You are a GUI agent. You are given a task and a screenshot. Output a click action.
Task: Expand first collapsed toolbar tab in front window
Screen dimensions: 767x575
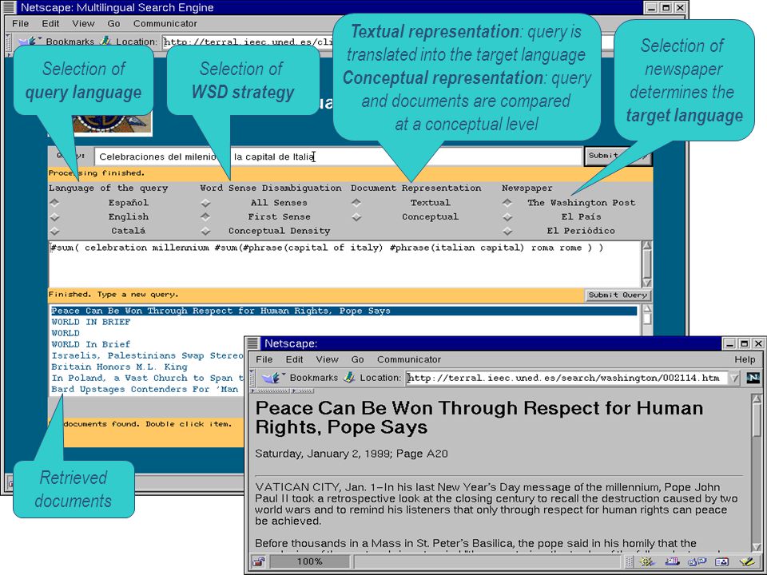click(271, 391)
